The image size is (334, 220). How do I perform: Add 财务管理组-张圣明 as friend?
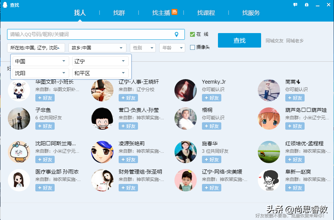click(128, 188)
